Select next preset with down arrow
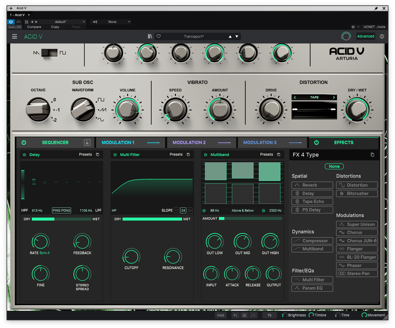 237,37
